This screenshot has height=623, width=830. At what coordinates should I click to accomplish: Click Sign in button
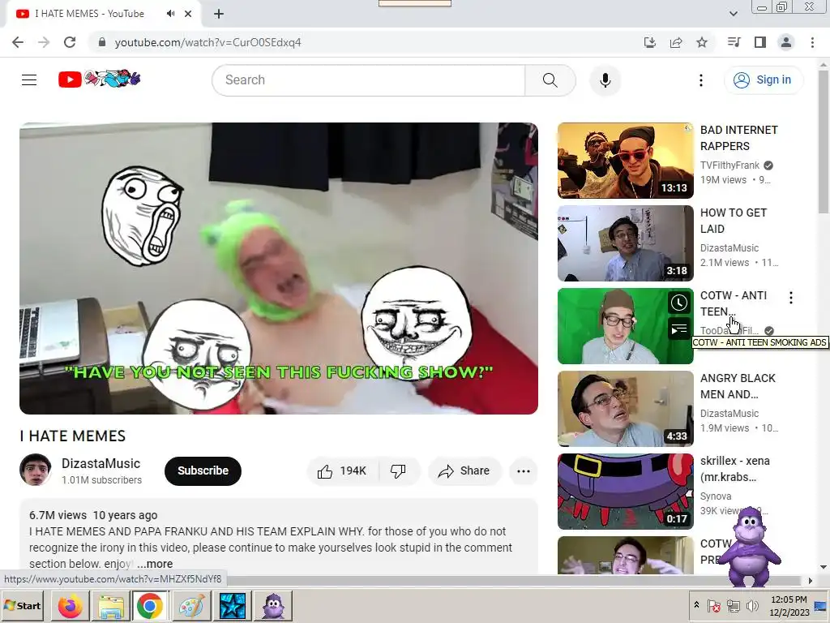tap(763, 80)
